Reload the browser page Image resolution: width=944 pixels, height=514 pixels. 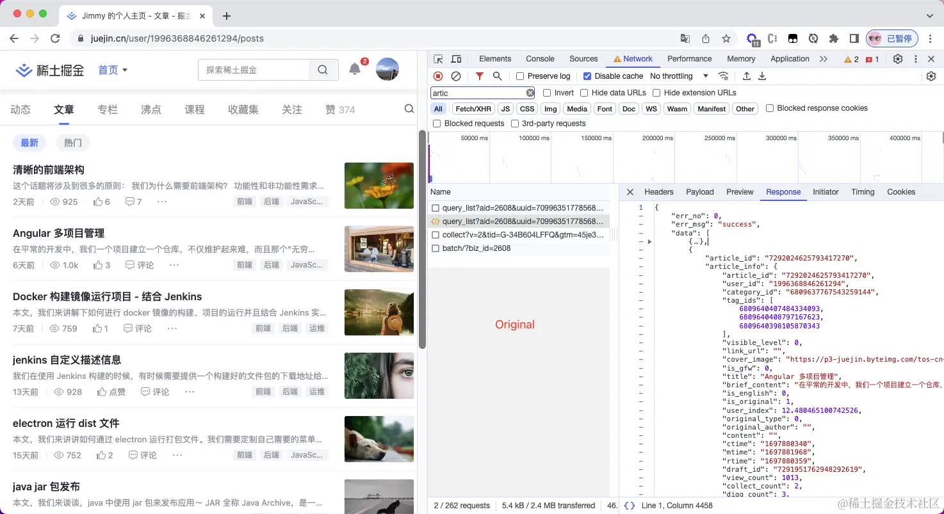click(55, 38)
